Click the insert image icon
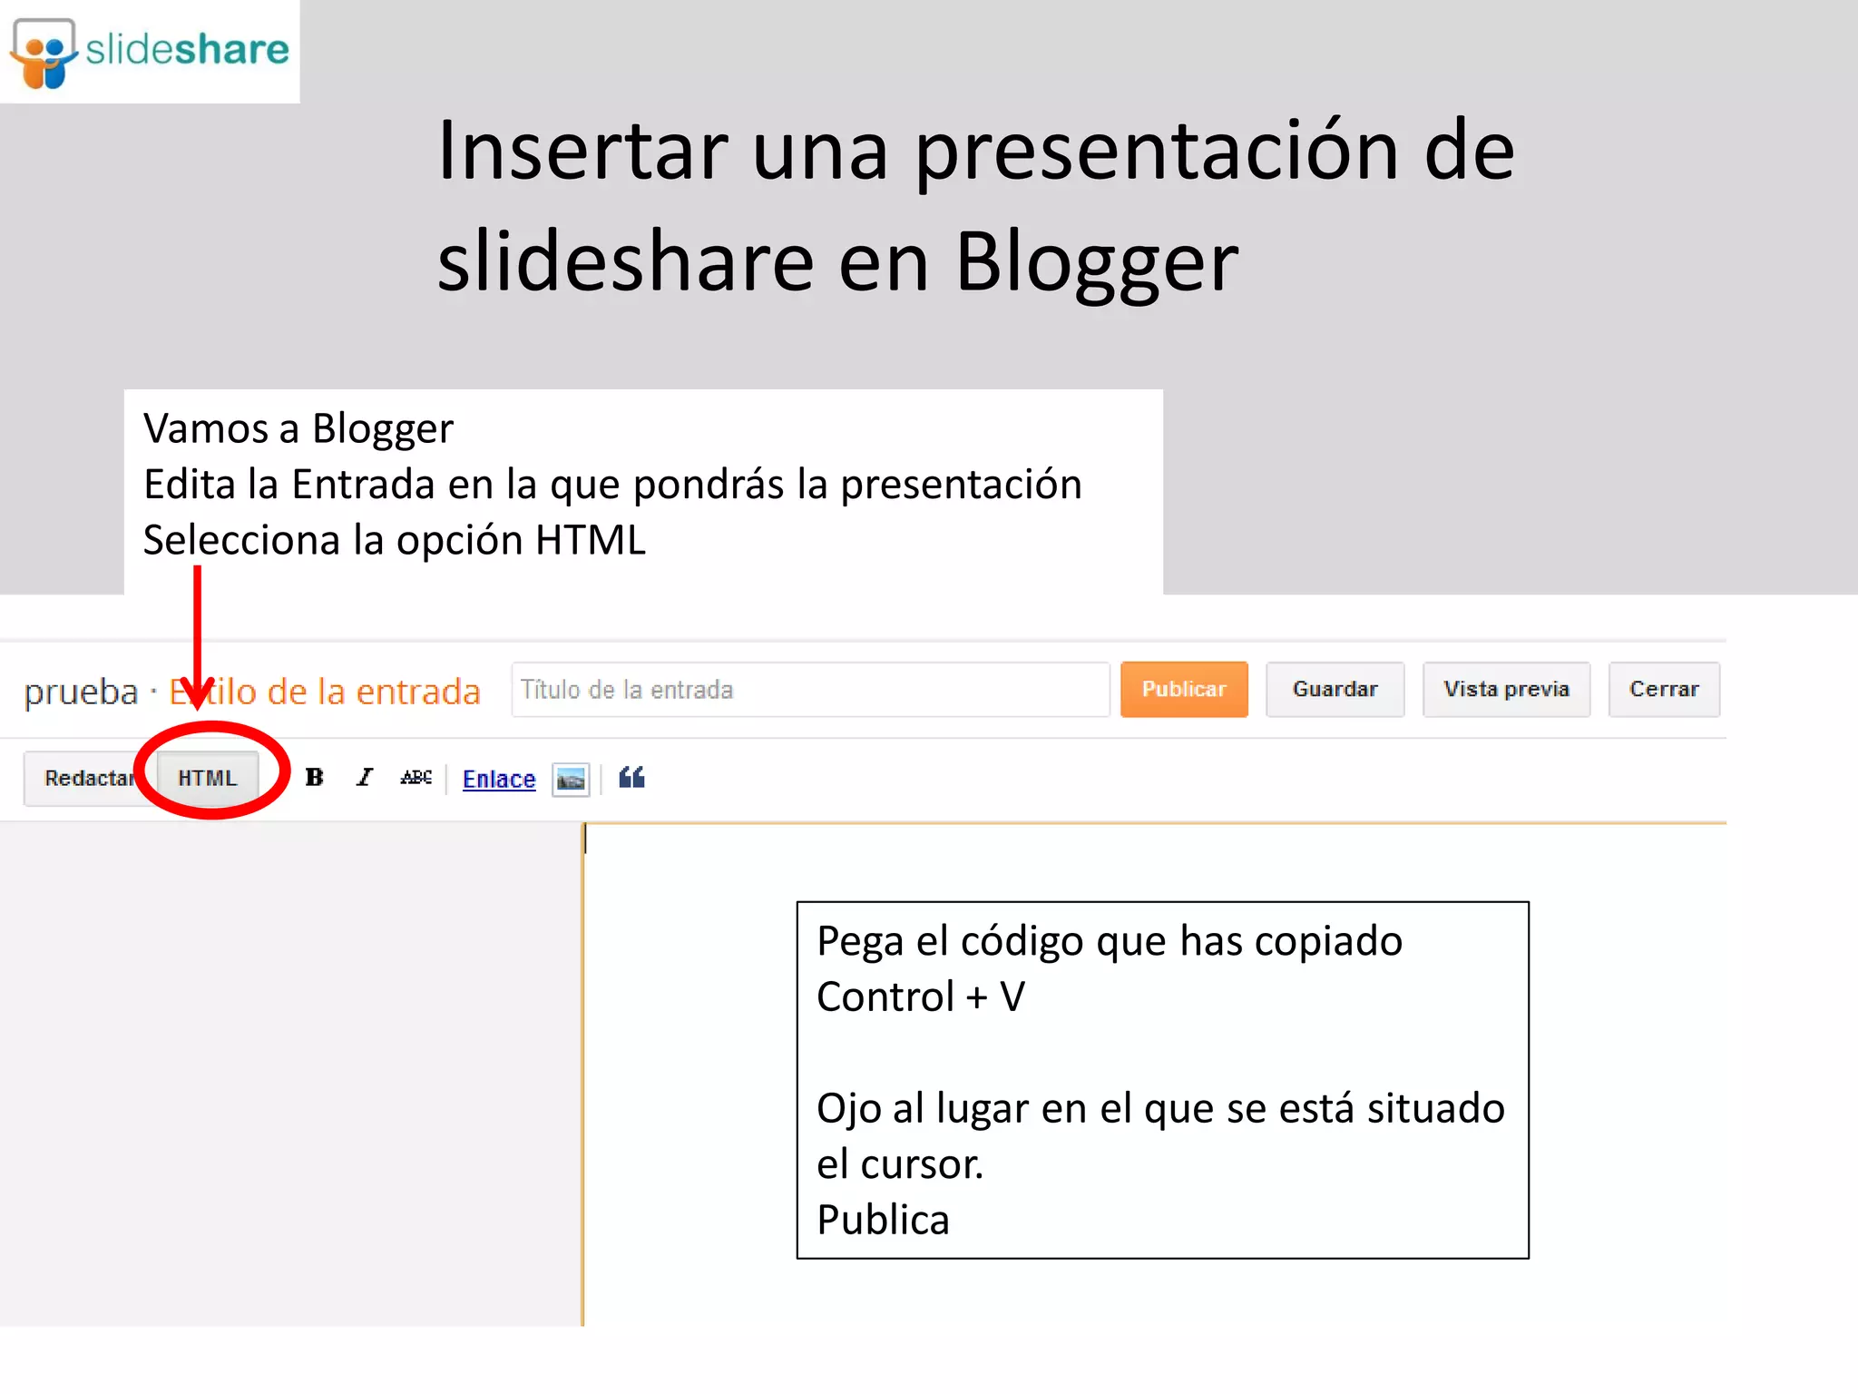Viewport: 1858px width, 1394px height. (x=571, y=779)
